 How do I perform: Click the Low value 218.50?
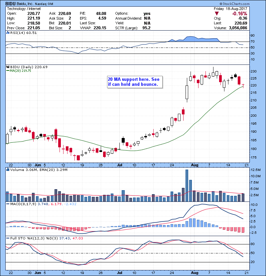click(34, 23)
